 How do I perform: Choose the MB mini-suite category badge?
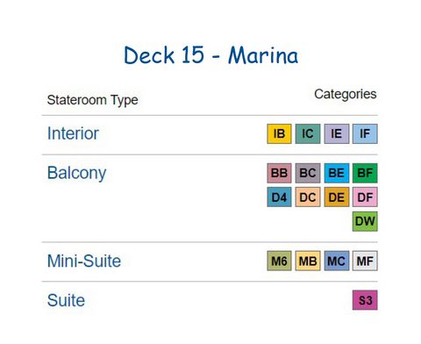pyautogui.click(x=308, y=261)
